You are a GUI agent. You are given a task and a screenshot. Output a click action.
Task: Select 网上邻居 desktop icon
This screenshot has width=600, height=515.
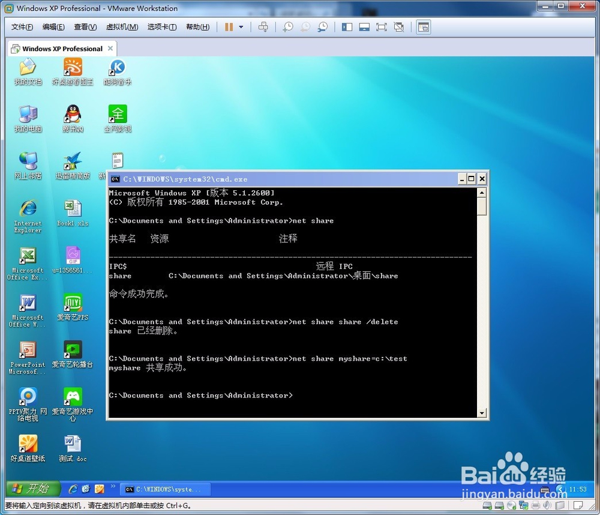[28, 166]
